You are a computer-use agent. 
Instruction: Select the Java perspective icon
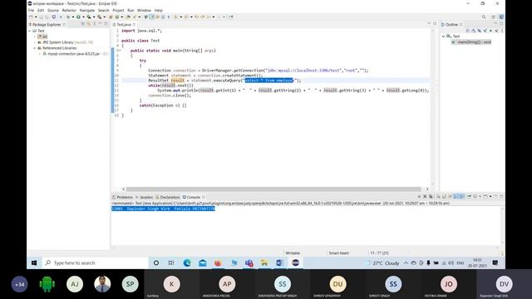[501, 17]
